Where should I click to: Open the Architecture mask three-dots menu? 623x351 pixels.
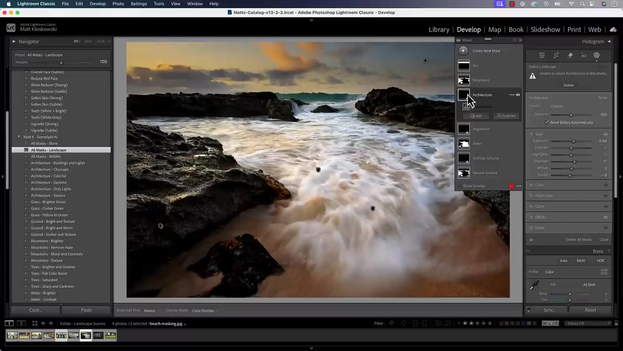tap(512, 95)
